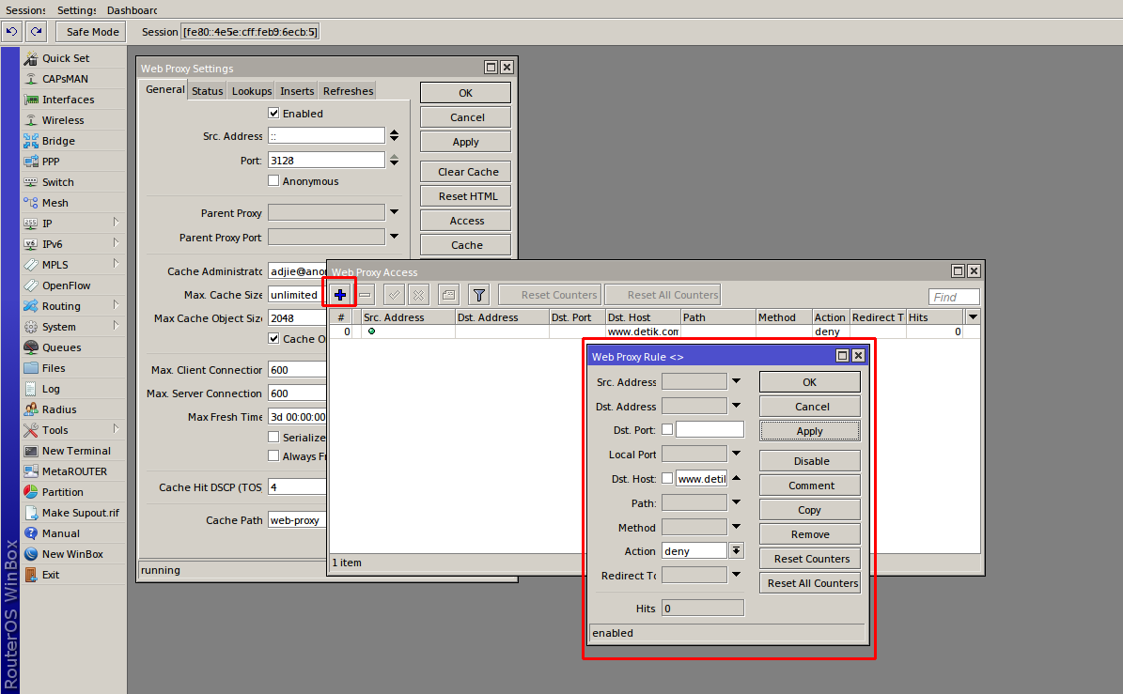1123x694 pixels.
Task: Click Access button in Web Proxy Settings
Action: 465,221
